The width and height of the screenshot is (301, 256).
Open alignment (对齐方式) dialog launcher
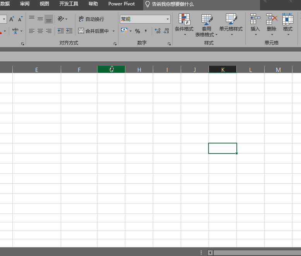pyautogui.click(x=115, y=44)
